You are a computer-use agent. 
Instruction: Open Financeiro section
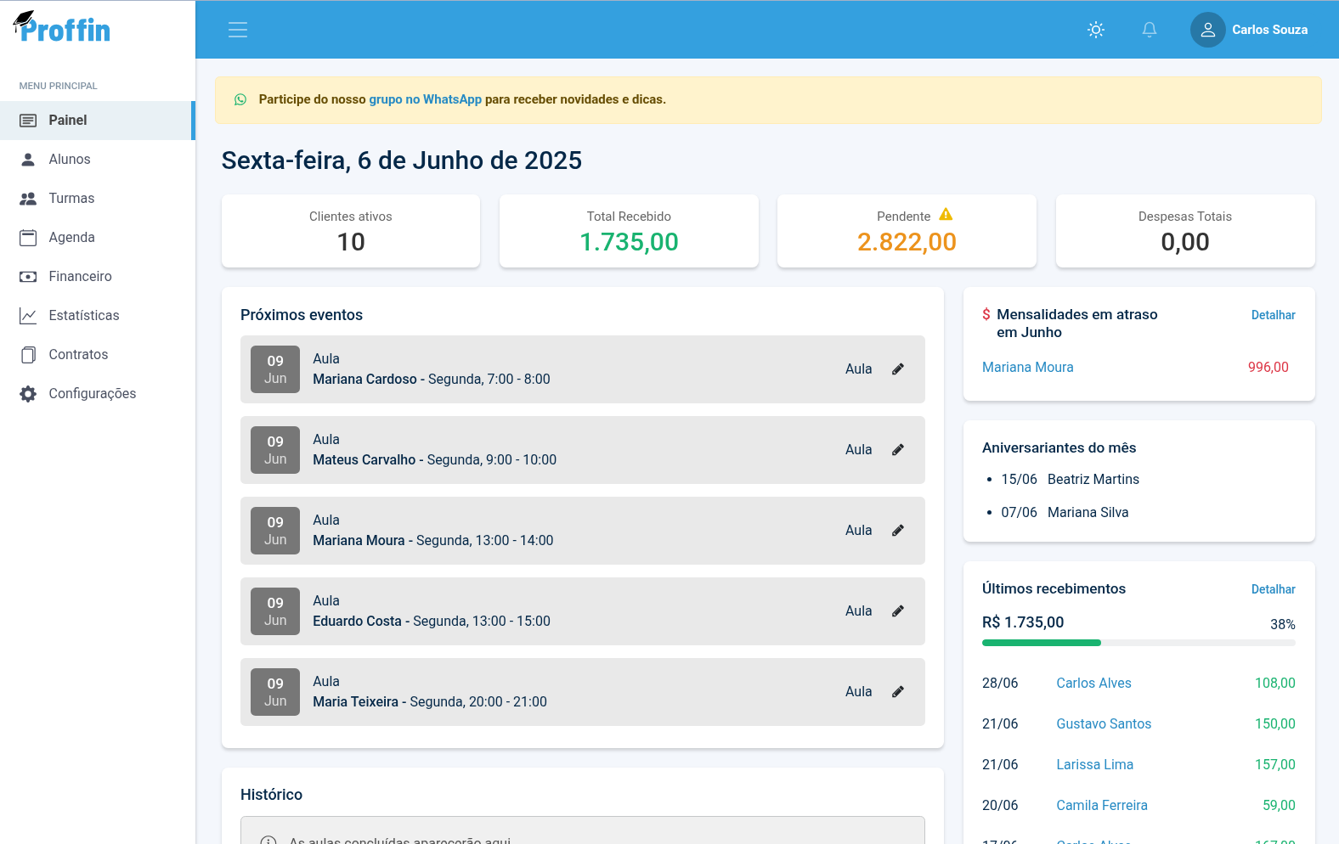click(x=80, y=277)
